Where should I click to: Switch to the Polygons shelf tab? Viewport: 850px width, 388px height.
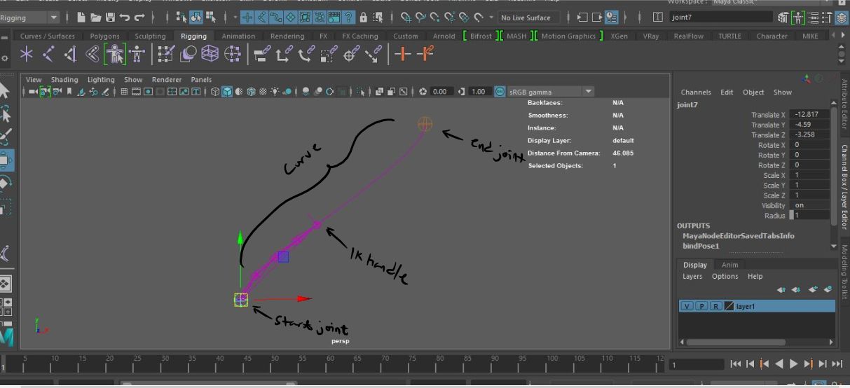(x=105, y=36)
